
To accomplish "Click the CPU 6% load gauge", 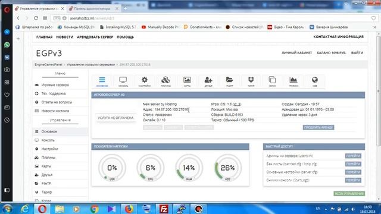I will [x=151, y=168].
